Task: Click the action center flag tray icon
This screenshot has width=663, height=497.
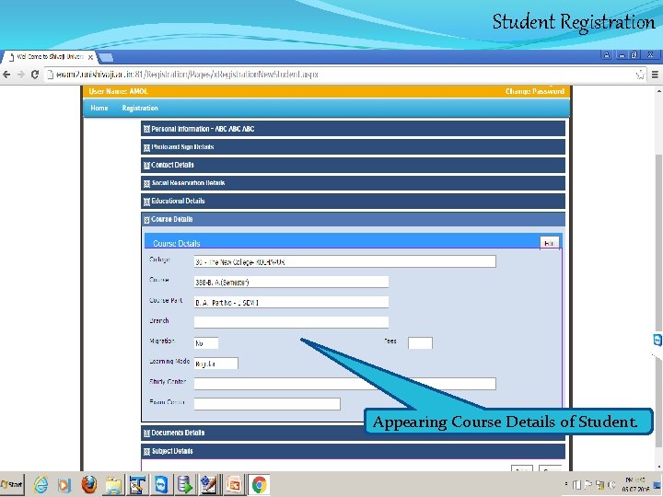Action: (x=588, y=485)
